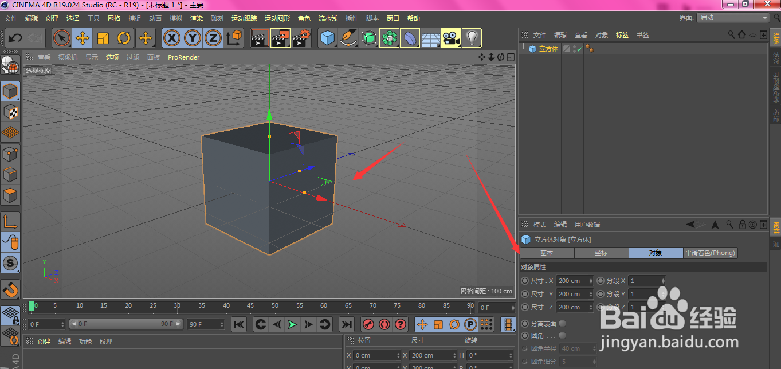The image size is (781, 369).
Task: Enable the 分离表面 checkbox
Action: pyautogui.click(x=562, y=324)
